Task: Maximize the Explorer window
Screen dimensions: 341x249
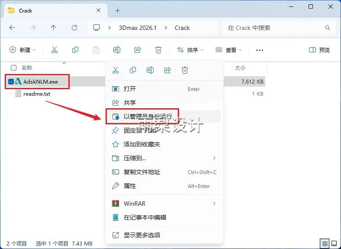Action: tap(311, 6)
